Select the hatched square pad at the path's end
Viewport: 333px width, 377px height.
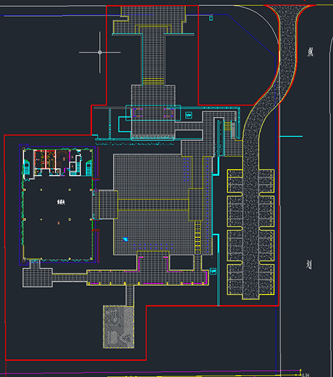(119, 327)
